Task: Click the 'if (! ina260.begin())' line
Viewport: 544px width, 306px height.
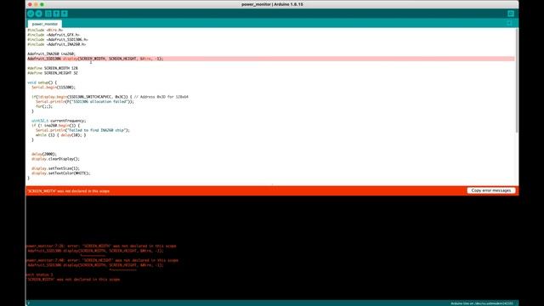Action: pyautogui.click(x=55, y=126)
